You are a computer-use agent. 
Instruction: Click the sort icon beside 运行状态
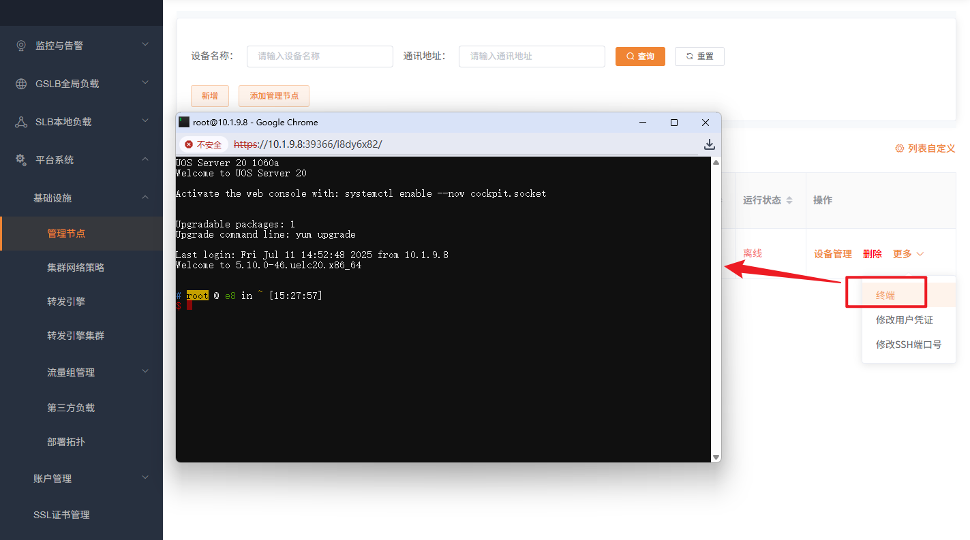point(789,201)
